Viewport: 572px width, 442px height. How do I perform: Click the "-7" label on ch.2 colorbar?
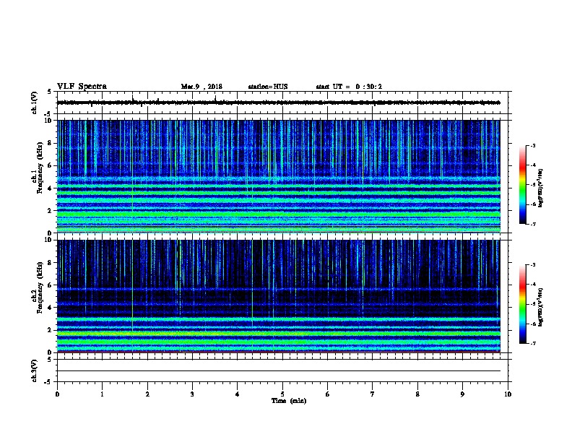(x=533, y=343)
